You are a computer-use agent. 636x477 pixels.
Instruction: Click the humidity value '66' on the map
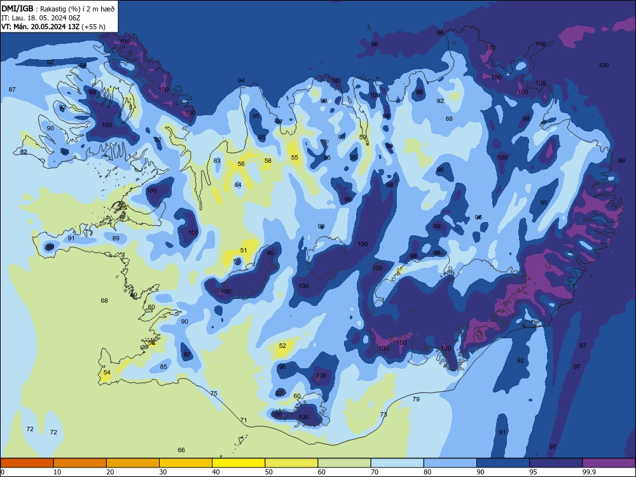[181, 450]
